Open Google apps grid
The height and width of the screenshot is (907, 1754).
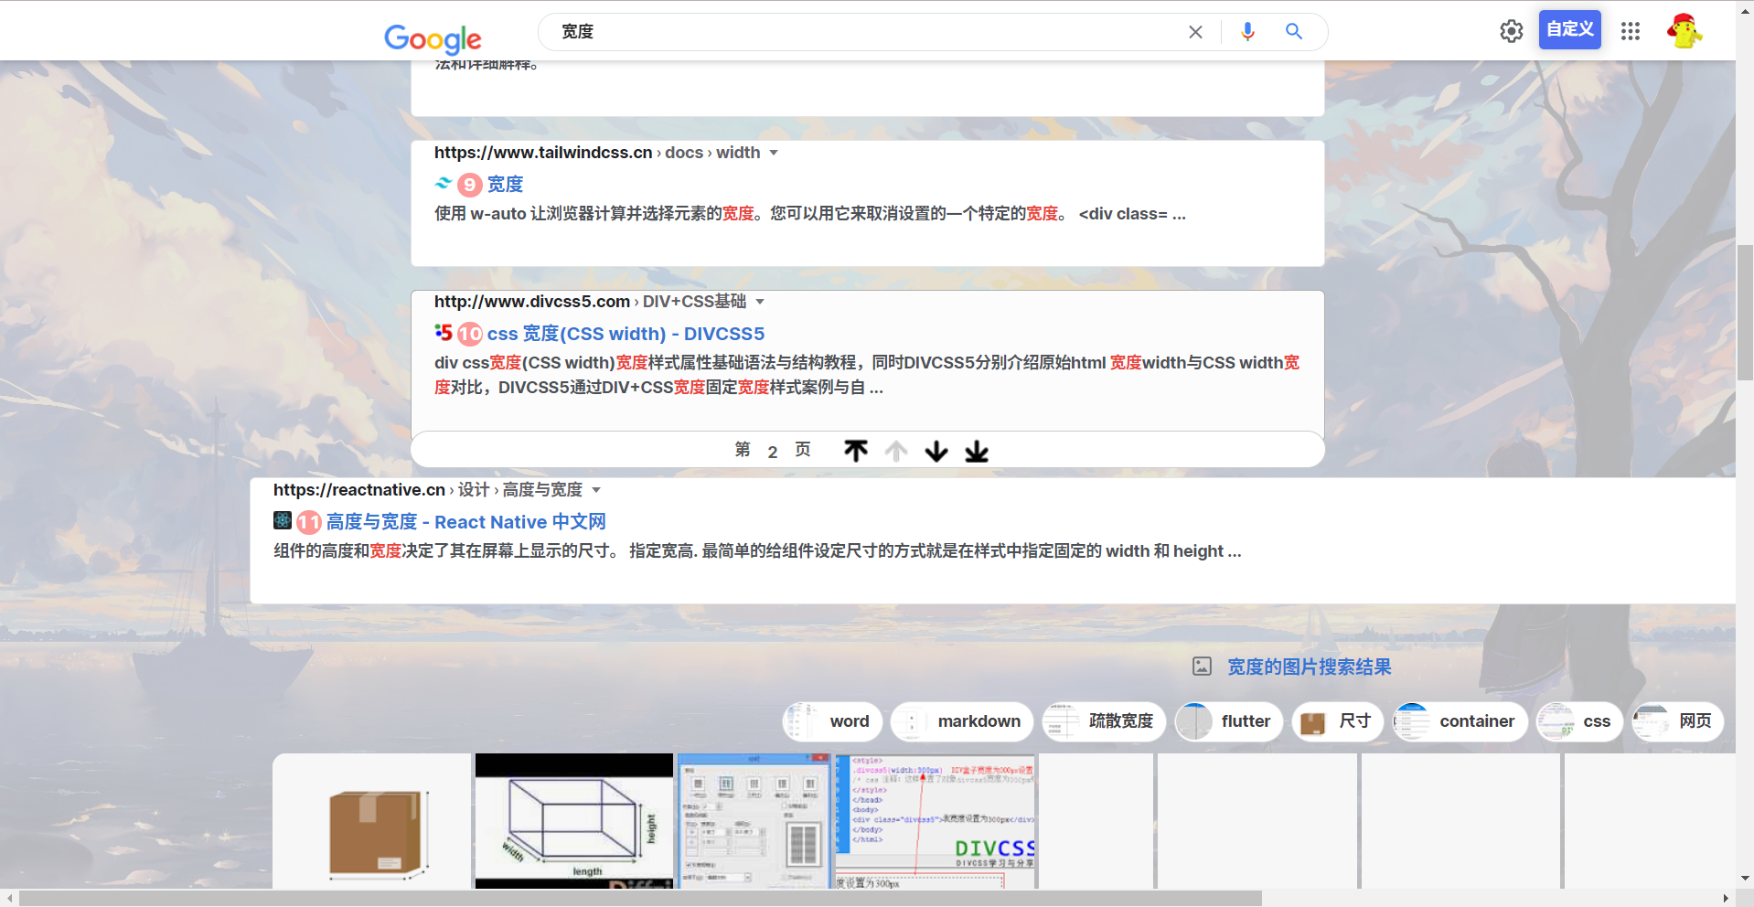[x=1631, y=31]
